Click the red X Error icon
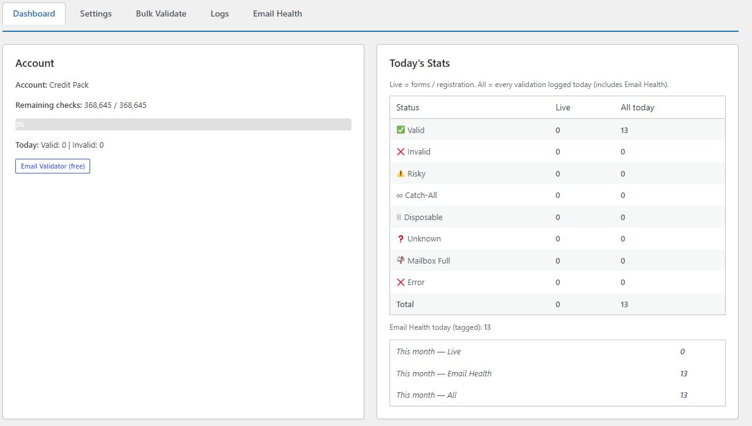The image size is (752, 426). point(401,283)
